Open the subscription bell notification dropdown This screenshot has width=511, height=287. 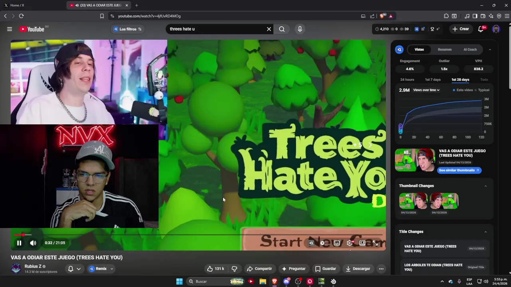point(74,269)
